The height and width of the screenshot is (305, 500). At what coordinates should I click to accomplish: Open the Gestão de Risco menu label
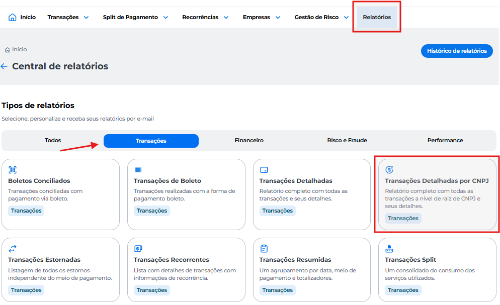tap(316, 17)
